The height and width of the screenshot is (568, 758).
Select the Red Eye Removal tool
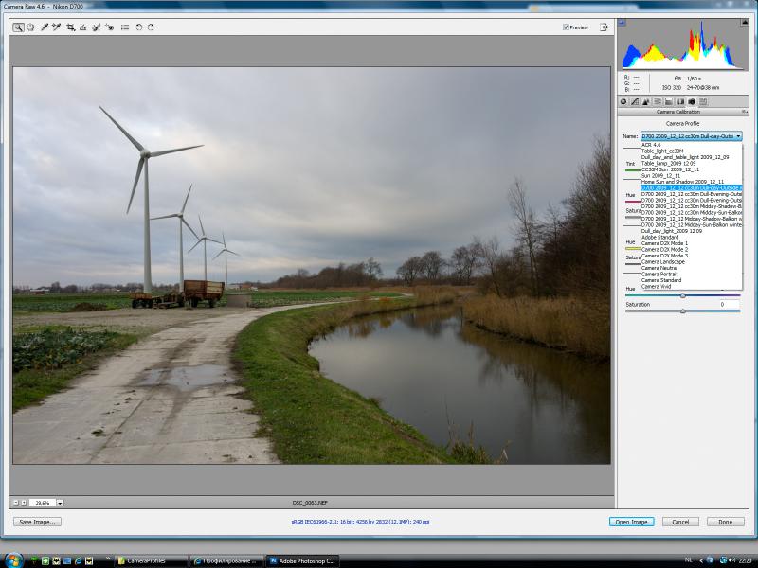109,27
